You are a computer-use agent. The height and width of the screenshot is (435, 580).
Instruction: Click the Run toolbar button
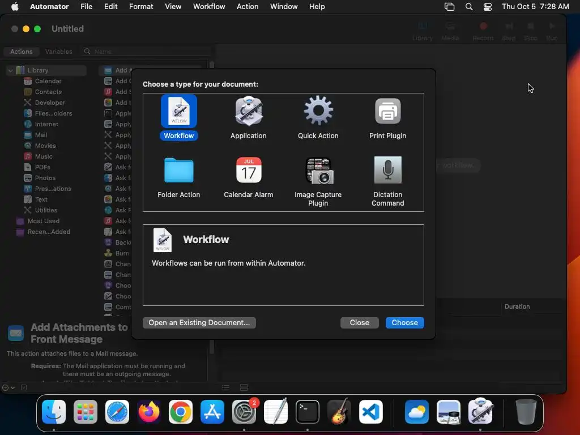click(552, 31)
